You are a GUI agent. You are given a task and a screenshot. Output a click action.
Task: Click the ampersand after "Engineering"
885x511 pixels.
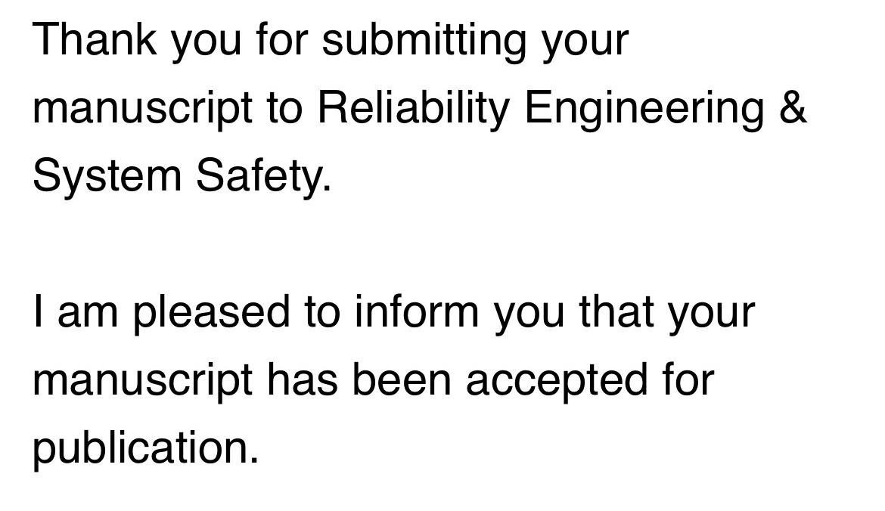793,107
